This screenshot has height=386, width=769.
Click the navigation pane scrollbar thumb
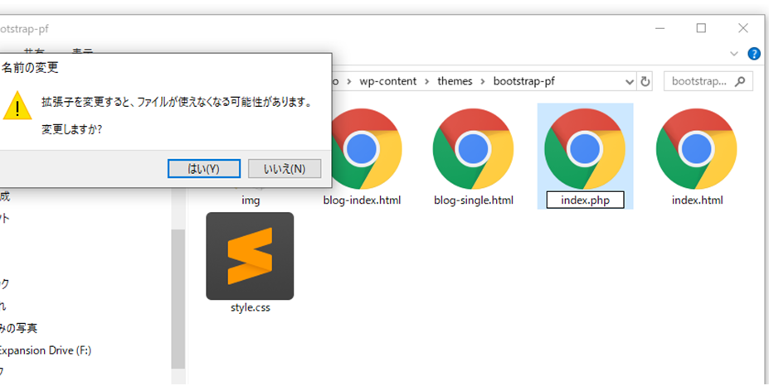coord(178,299)
